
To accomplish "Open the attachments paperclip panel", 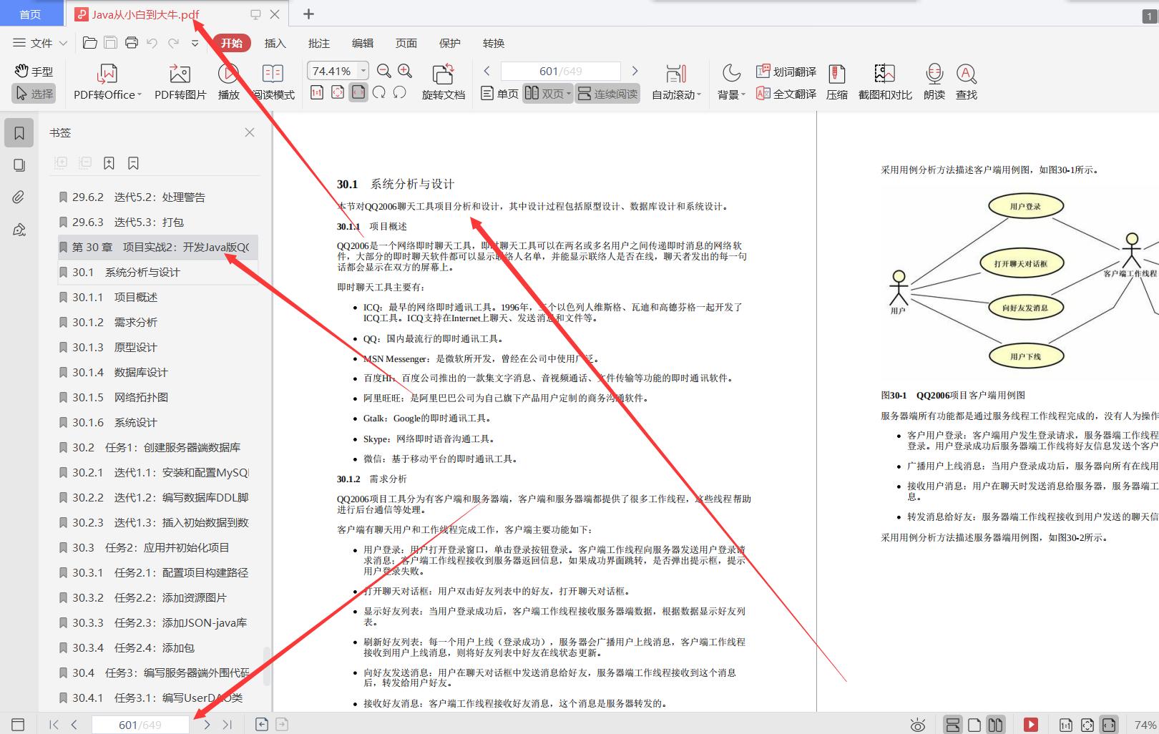I will tap(19, 197).
